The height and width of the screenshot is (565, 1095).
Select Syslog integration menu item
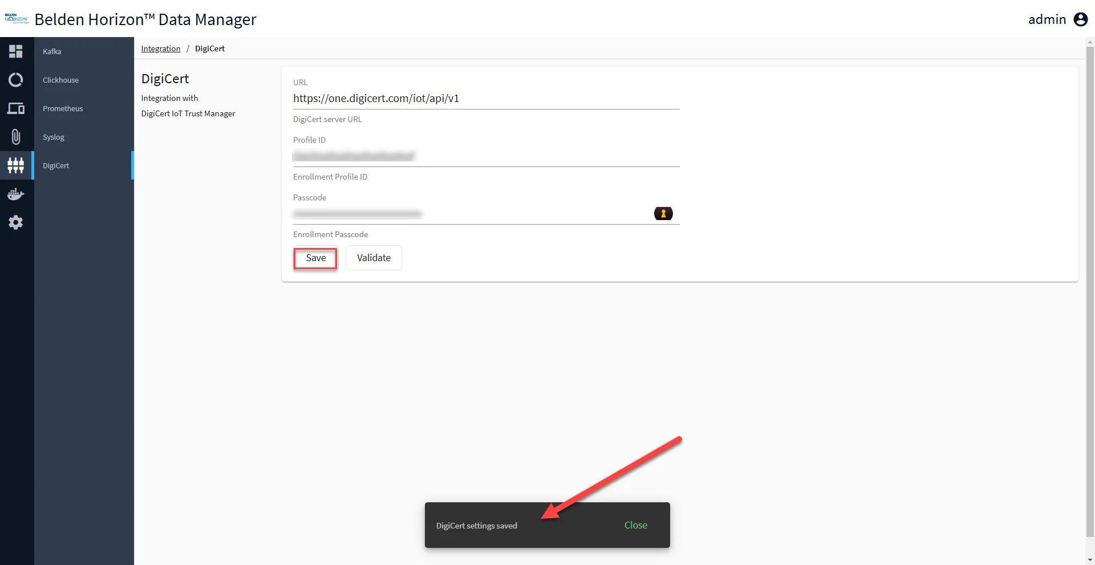pos(84,137)
